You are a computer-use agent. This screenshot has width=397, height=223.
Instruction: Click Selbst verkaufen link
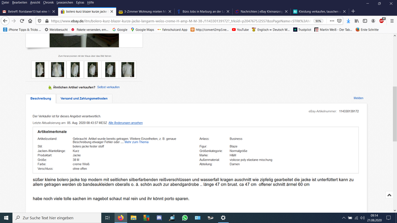tap(108, 87)
